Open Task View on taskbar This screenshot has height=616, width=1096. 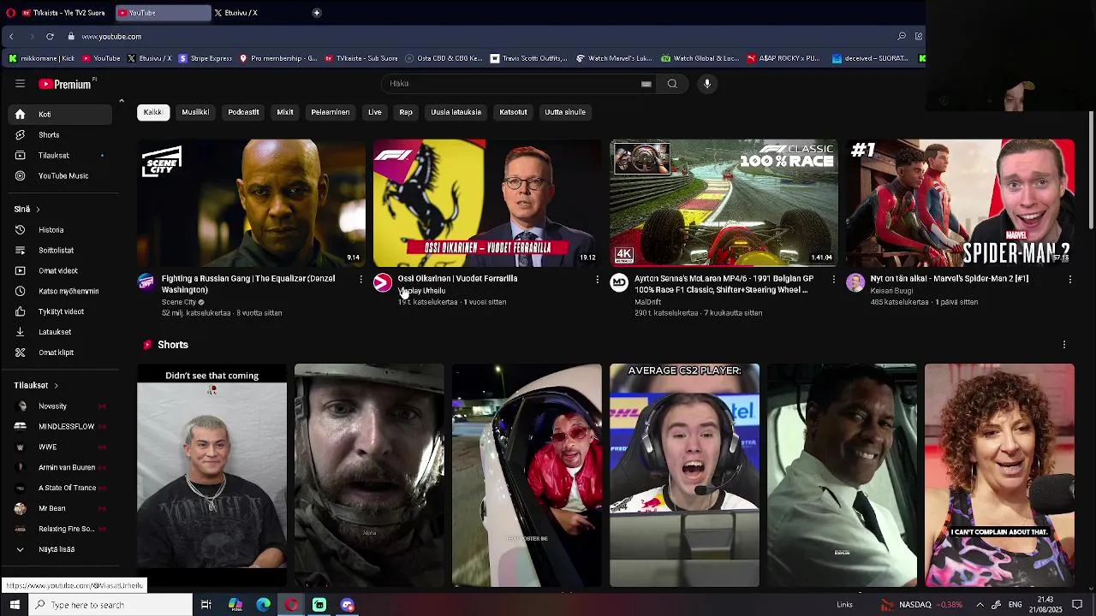(206, 605)
